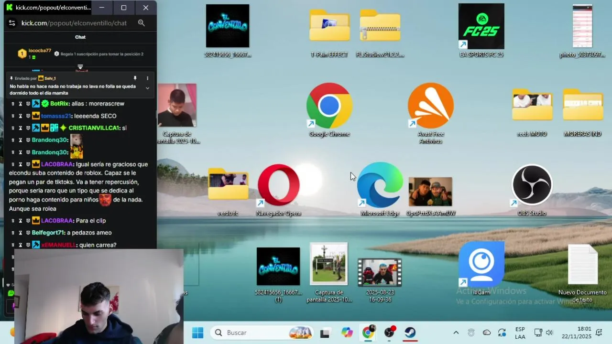
Task: Select top-row 582415656_16667 El Conventillo image
Action: 228,31
